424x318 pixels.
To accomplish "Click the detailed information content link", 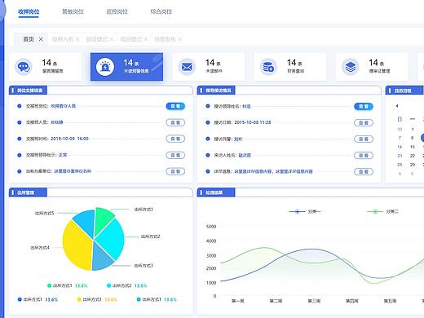I will coord(273,171).
